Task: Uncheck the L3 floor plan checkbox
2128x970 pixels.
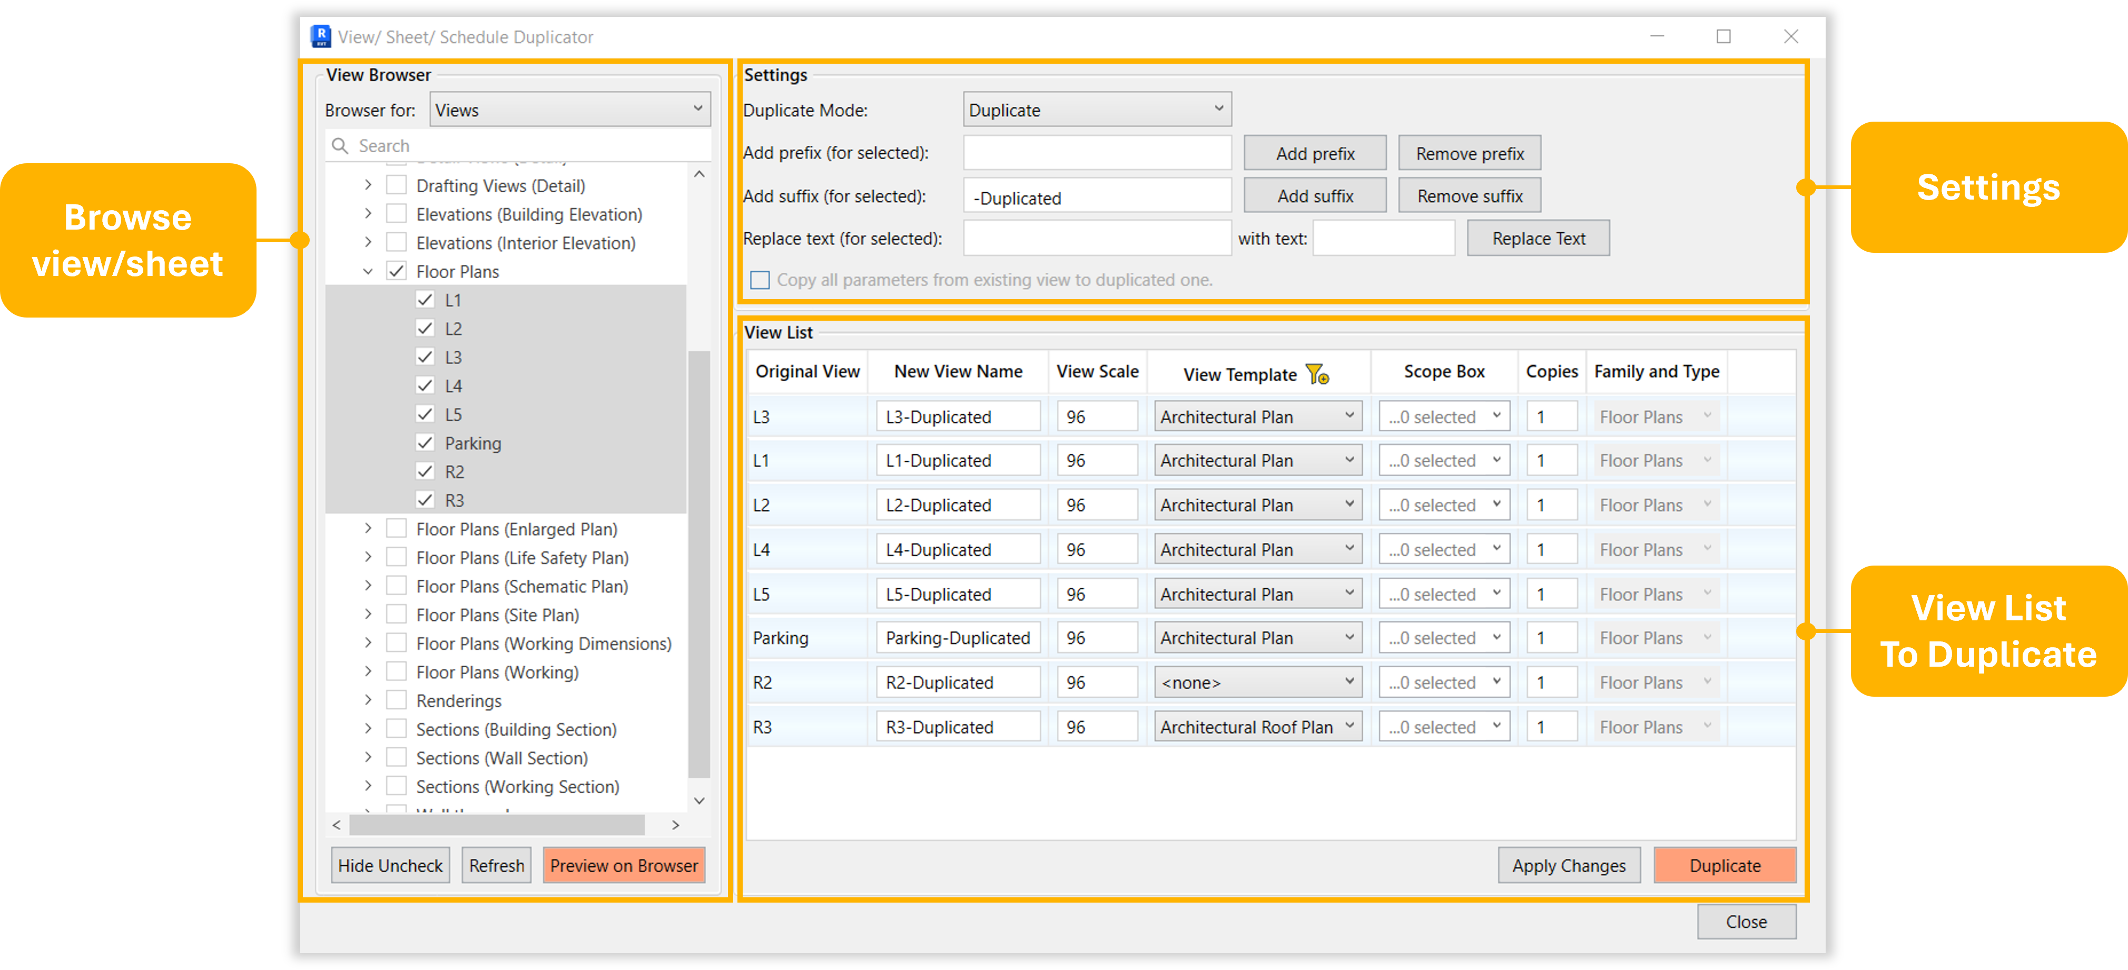Action: [x=425, y=357]
